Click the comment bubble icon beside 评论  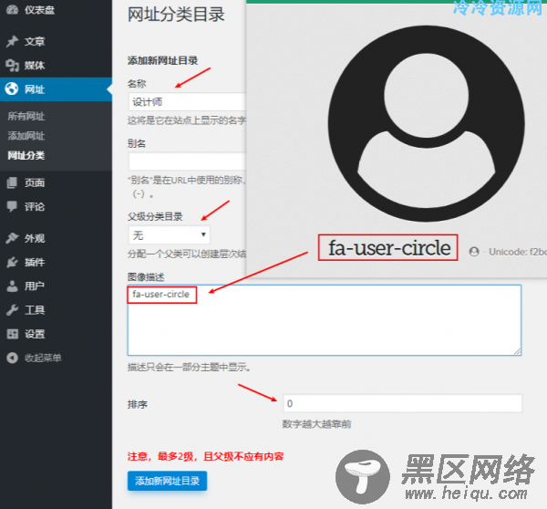tap(12, 206)
